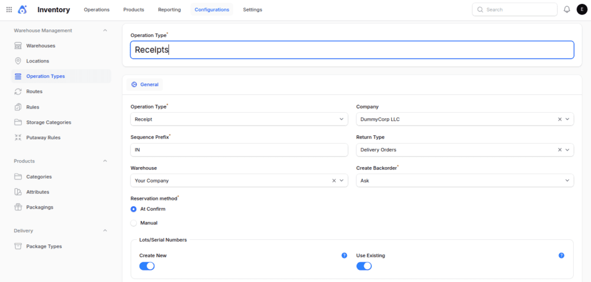Click the Locations pin icon
This screenshot has height=282, width=591.
18,61
